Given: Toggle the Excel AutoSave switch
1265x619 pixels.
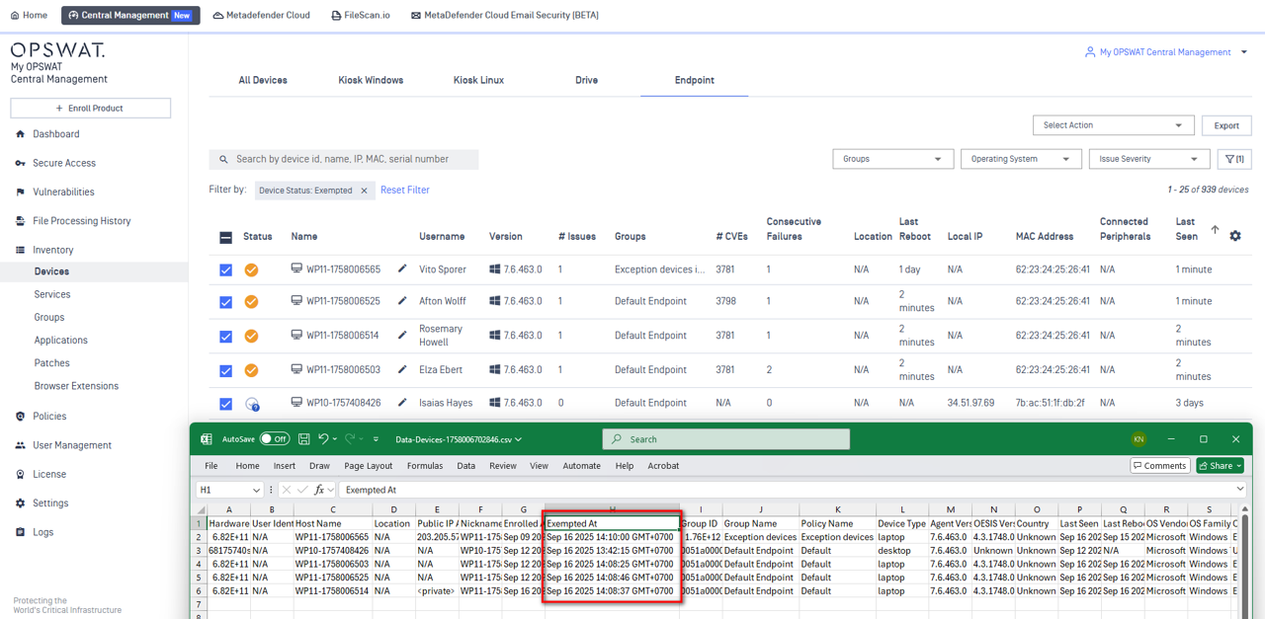Looking at the screenshot, I should pyautogui.click(x=274, y=439).
